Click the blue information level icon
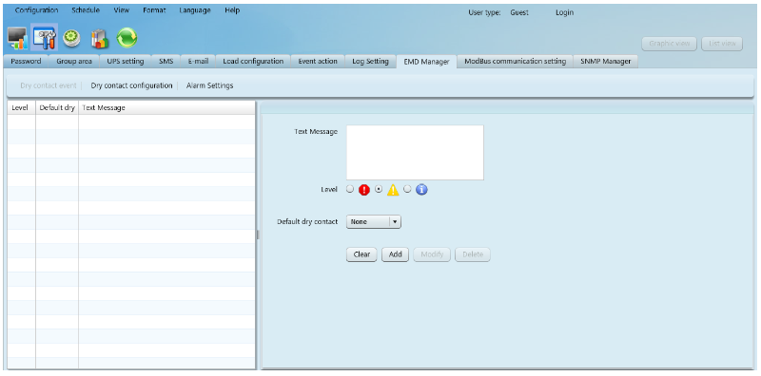The height and width of the screenshot is (376, 761). tap(421, 190)
